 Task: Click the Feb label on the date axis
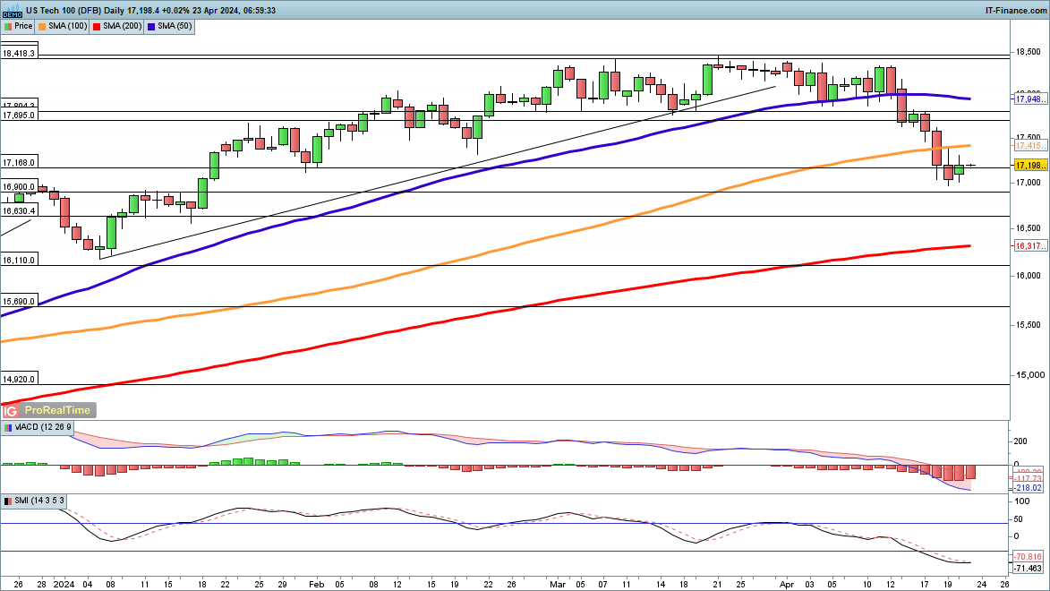(x=316, y=585)
